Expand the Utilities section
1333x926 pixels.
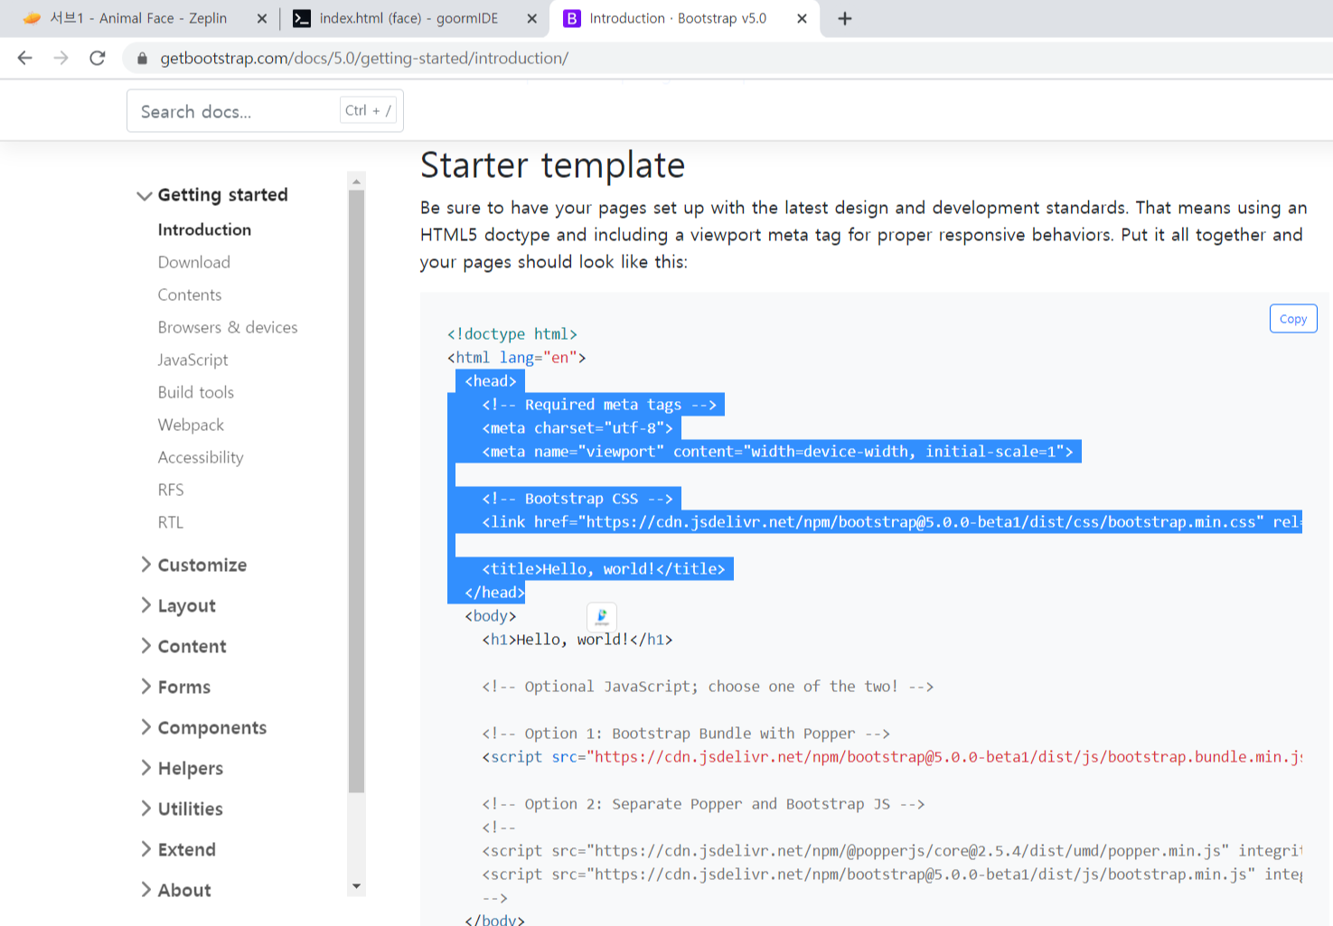click(x=182, y=809)
